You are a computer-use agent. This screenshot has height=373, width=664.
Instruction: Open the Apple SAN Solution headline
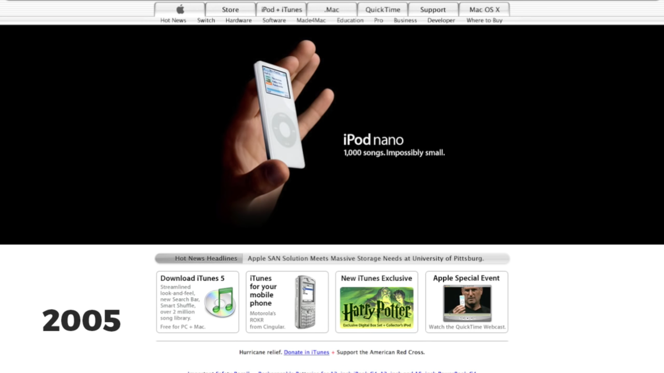pos(366,258)
